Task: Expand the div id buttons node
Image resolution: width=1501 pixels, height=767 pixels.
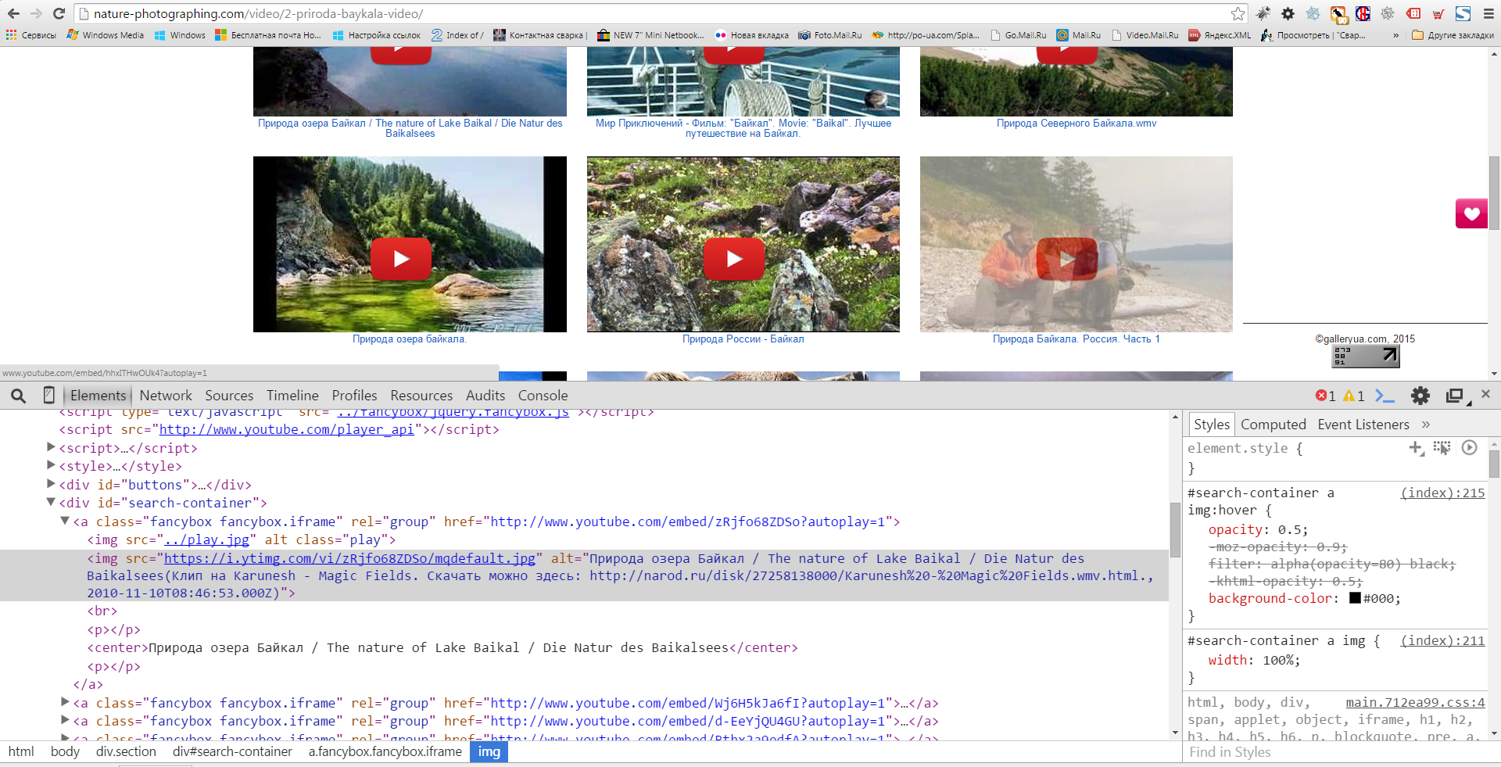Action: [51, 484]
